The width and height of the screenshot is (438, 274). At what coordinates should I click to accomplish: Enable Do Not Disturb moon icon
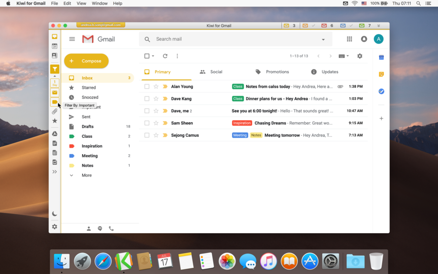pos(55,214)
